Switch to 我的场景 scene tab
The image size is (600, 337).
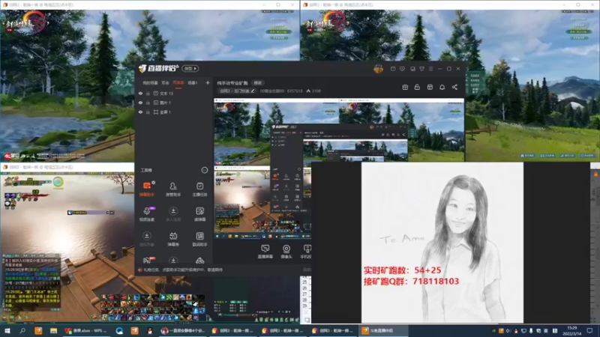tap(150, 83)
